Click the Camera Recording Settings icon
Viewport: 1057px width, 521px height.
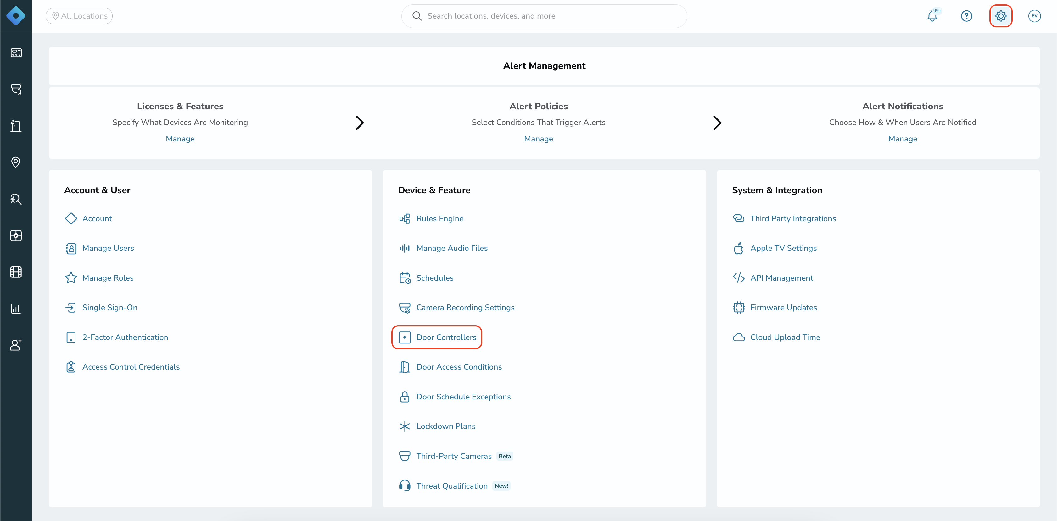(x=405, y=307)
